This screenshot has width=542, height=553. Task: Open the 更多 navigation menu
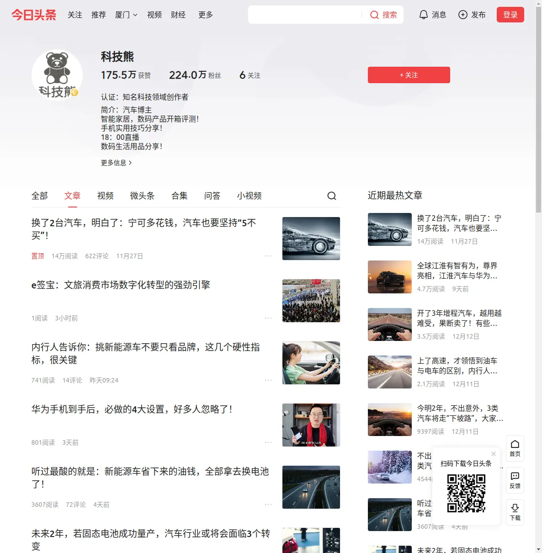(x=206, y=15)
